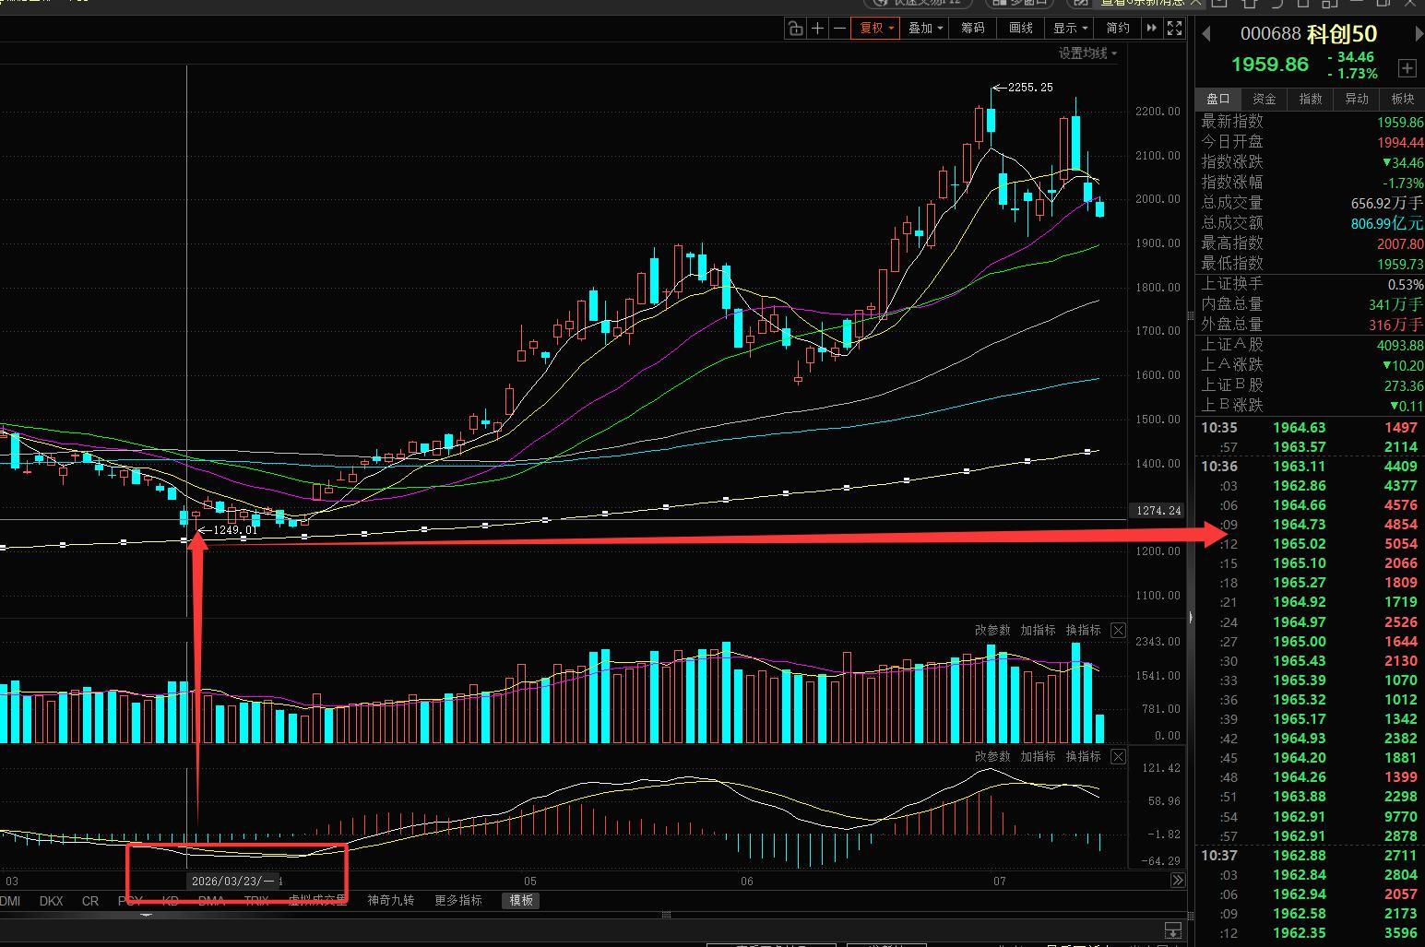This screenshot has width=1425, height=947.
Task: Select the CR indicator
Action: (90, 901)
